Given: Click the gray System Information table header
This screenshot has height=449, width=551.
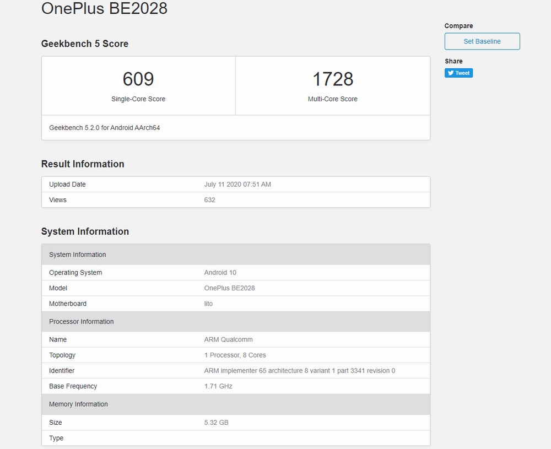Looking at the screenshot, I should (236, 255).
